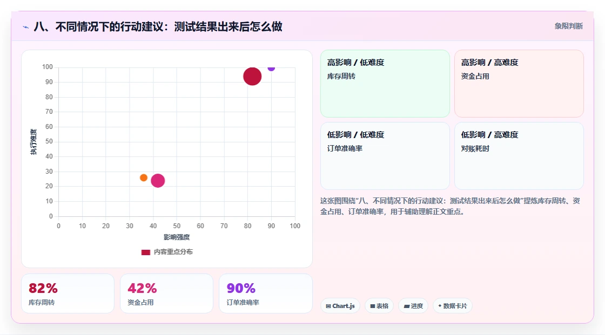This screenshot has width=605, height=335.
Task: Toggle the 内容重点分布 legend swatch
Action: (x=145, y=252)
